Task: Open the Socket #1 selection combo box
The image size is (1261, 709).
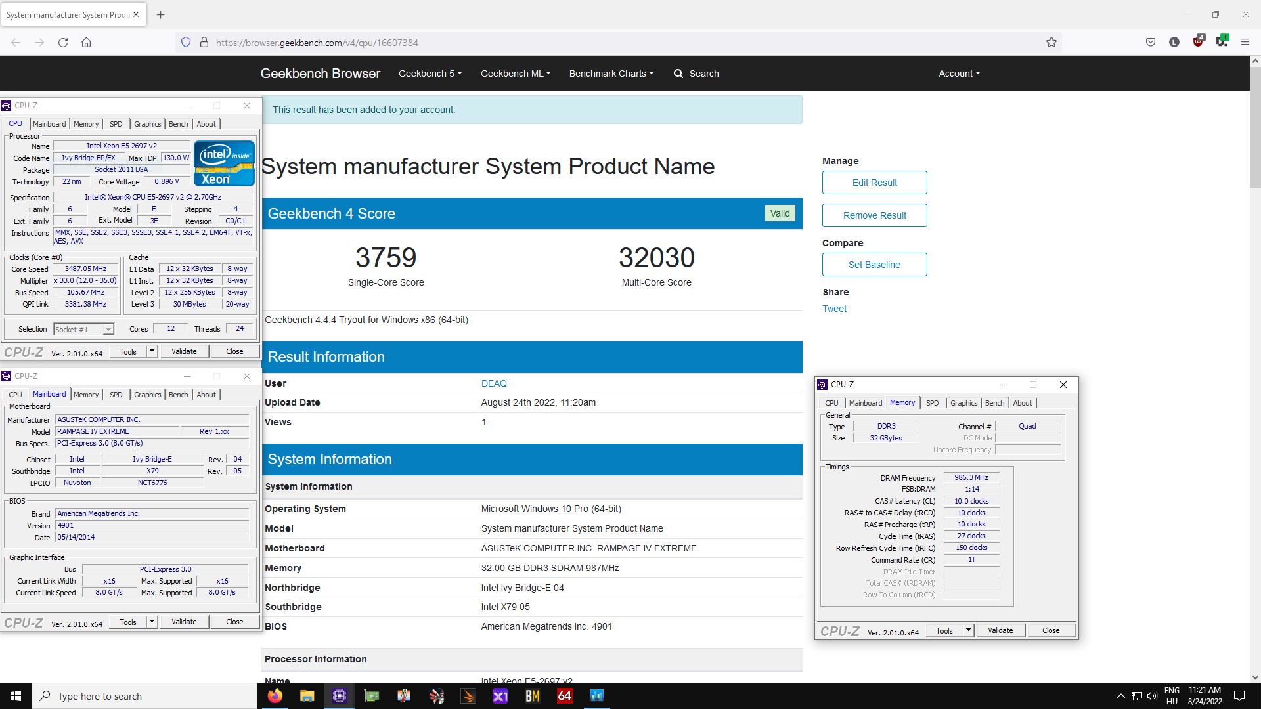Action: (x=83, y=329)
